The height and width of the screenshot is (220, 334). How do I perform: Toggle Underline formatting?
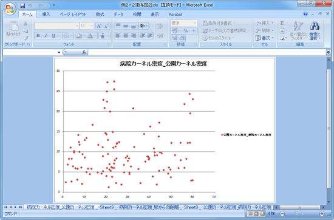[53, 36]
